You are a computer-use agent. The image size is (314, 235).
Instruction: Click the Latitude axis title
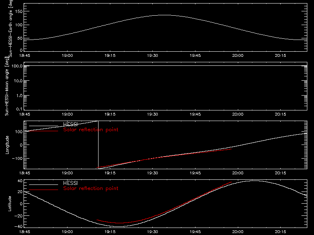coord(9,204)
